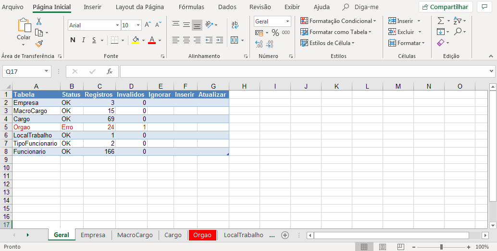Click inside the formula bar
Image resolution: width=497 pixels, height=251 pixels.
tap(303, 71)
